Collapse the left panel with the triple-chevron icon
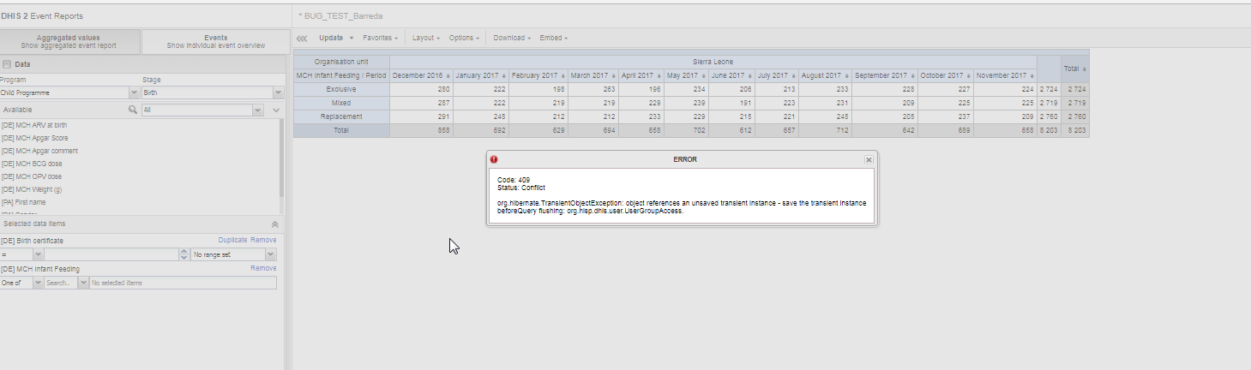The width and height of the screenshot is (1251, 370). click(301, 39)
